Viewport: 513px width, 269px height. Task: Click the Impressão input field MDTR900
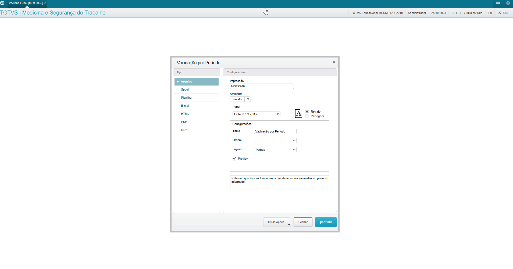coord(262,86)
